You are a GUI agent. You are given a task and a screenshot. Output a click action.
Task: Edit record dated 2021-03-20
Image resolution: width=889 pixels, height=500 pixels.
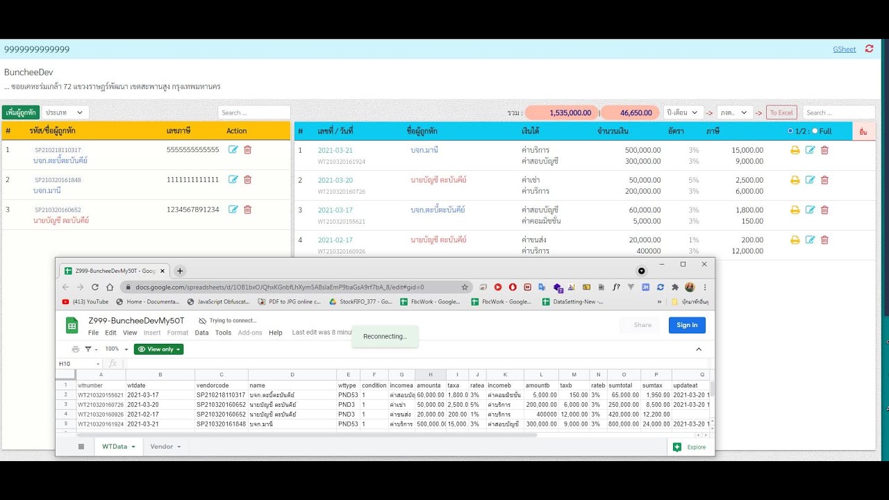click(x=810, y=180)
